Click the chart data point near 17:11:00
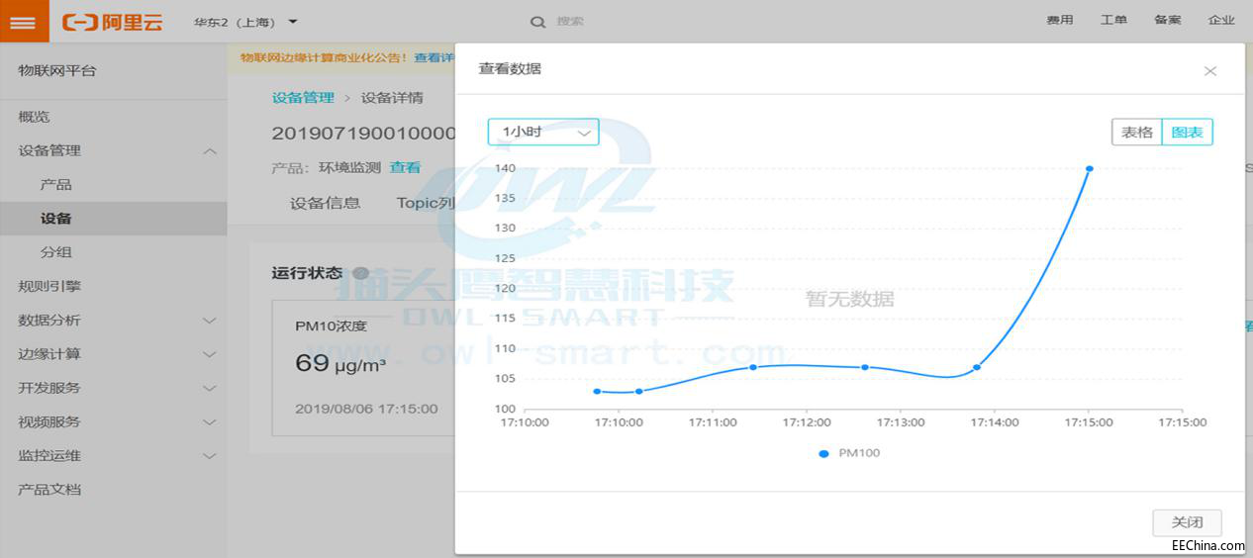The height and width of the screenshot is (558, 1253). coord(753,367)
